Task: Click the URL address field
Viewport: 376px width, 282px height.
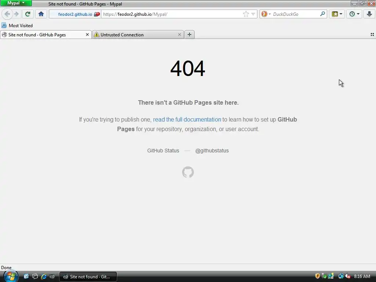Action: tap(172, 14)
